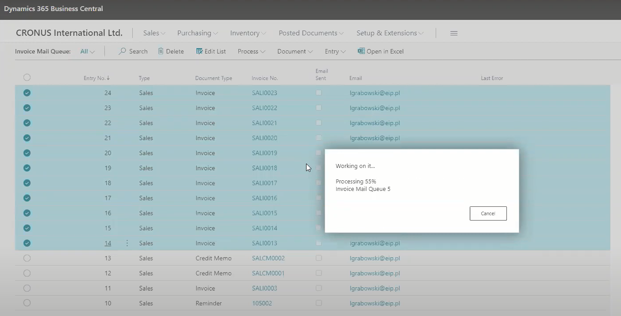Image resolution: width=621 pixels, height=316 pixels.
Task: Open the Entry action dropdown
Action: [x=335, y=51]
